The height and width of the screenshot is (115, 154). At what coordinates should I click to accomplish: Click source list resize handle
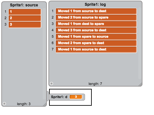pyautogui.click(x=45, y=104)
